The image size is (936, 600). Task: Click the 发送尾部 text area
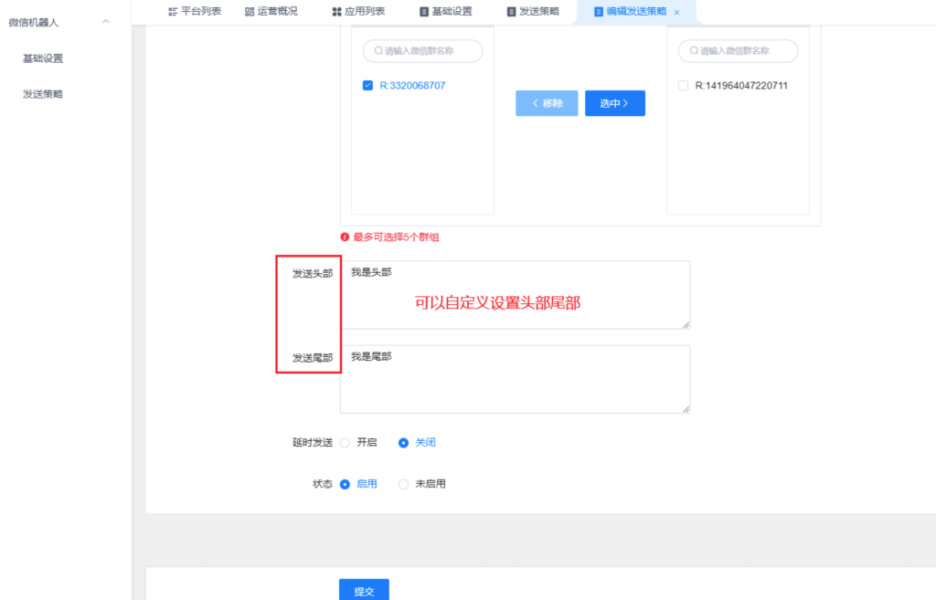coord(515,379)
